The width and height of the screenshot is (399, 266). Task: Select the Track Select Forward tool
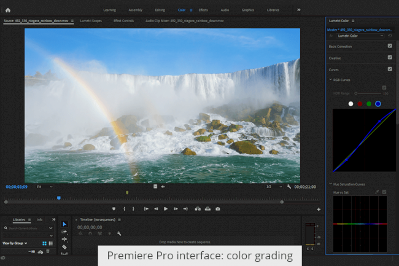click(x=64, y=232)
